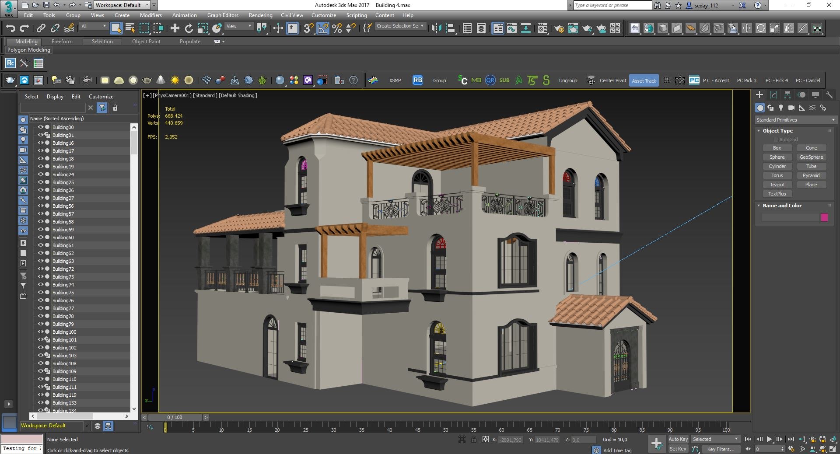The width and height of the screenshot is (840, 454).
Task: Toggle the scene explorer lock icon
Action: pyautogui.click(x=115, y=108)
